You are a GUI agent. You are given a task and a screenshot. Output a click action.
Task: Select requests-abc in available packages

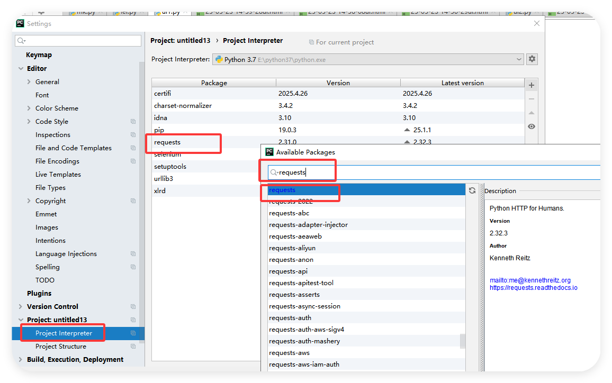coord(366,213)
